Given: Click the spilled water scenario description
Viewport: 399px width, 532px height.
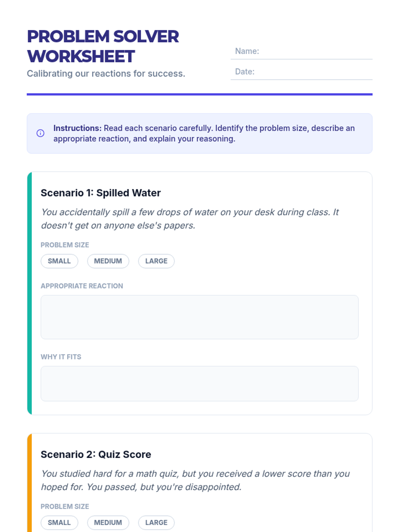Looking at the screenshot, I should 190,219.
